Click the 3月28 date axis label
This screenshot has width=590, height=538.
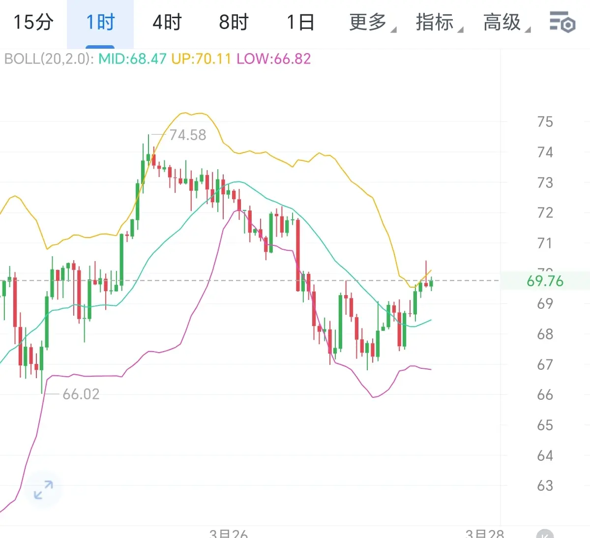click(485, 533)
